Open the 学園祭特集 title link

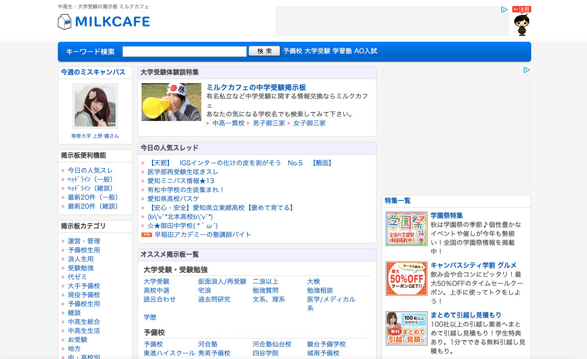[446, 216]
